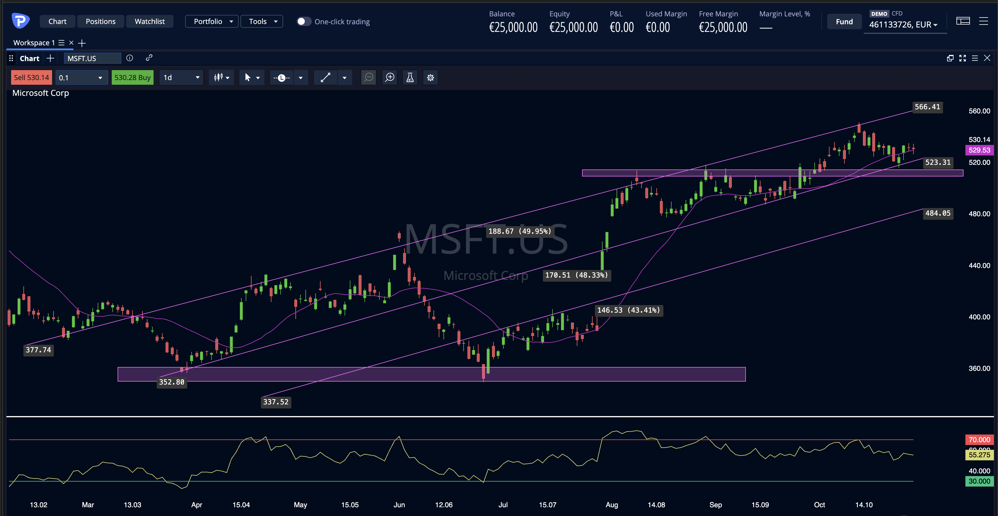
Task: Open the indicators flask icon
Action: [x=410, y=77]
